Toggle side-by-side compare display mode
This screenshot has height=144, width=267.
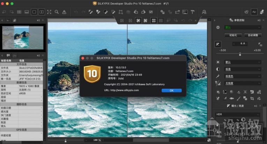pos(42,12)
